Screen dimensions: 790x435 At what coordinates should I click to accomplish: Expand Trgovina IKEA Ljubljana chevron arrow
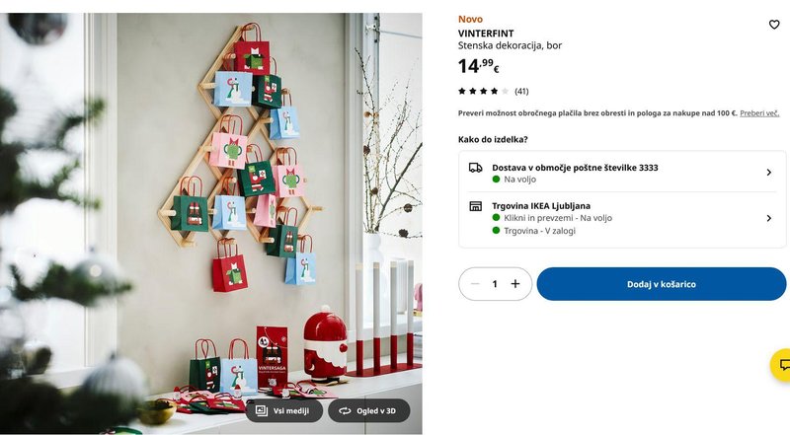click(769, 218)
